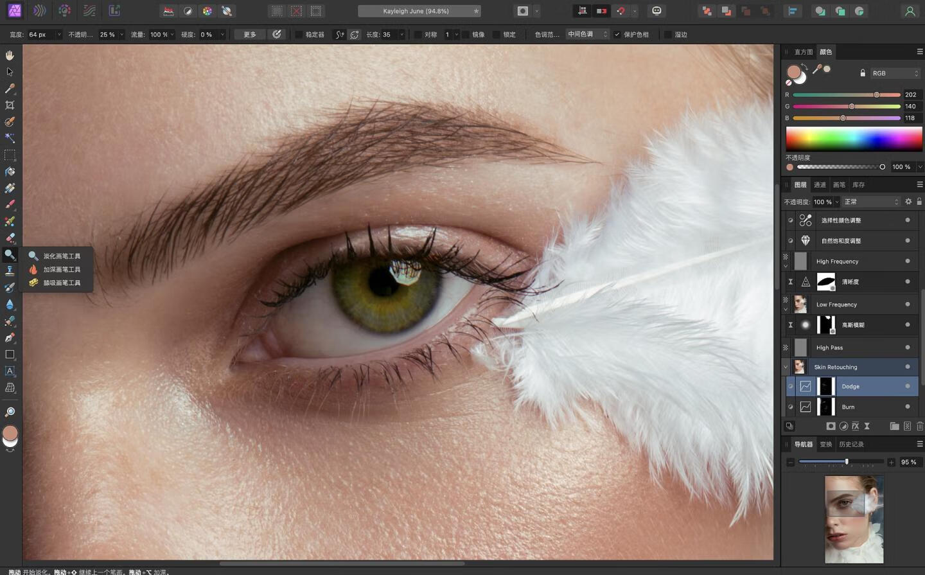This screenshot has height=575, width=925.
Task: Open the 流量 flow percentage dropdown
Action: coord(172,35)
